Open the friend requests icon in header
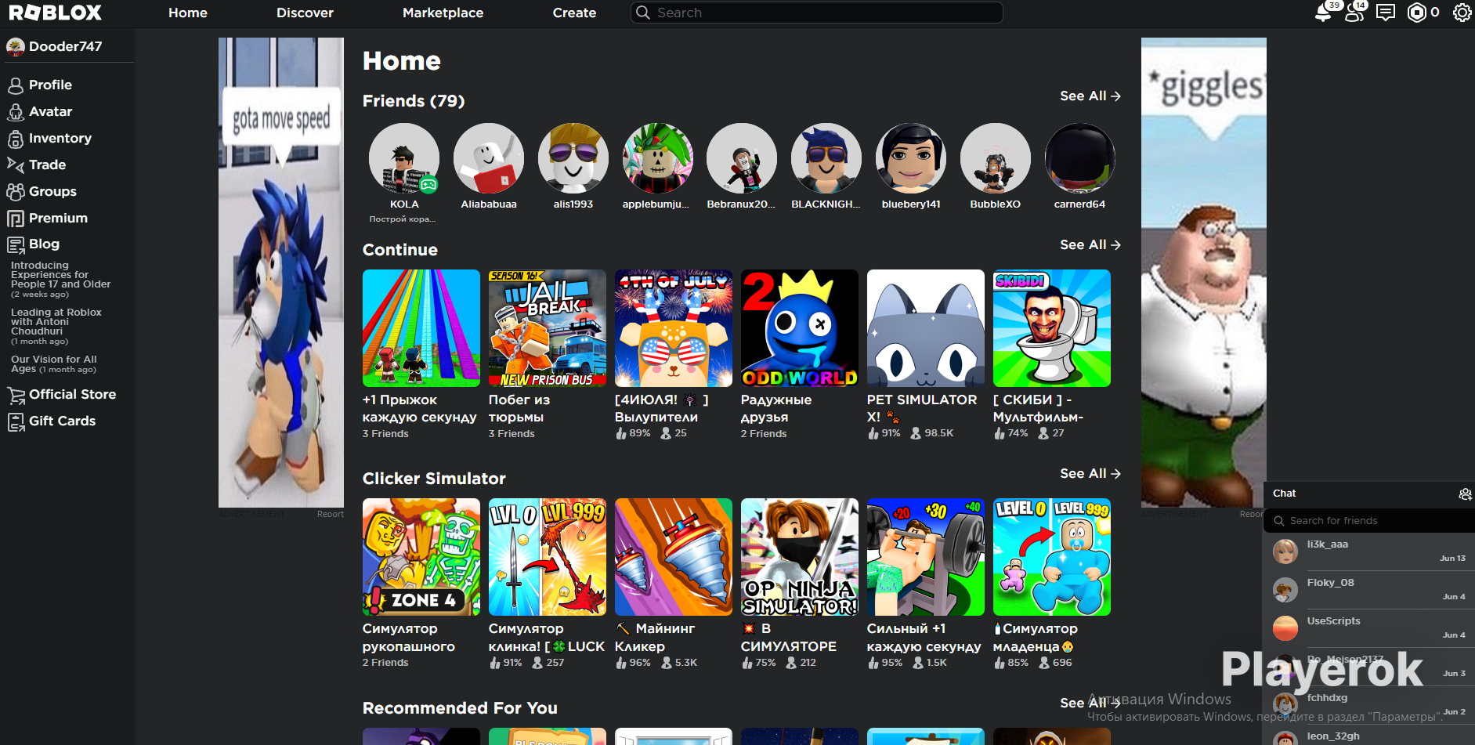Screen dimensions: 1475x745 click(1354, 13)
